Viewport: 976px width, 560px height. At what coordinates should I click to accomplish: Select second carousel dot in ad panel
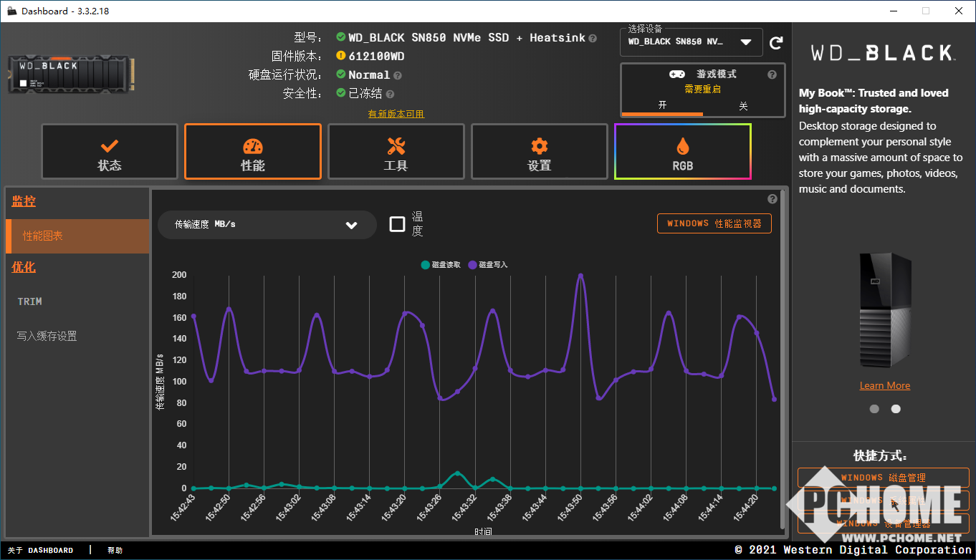(x=896, y=409)
